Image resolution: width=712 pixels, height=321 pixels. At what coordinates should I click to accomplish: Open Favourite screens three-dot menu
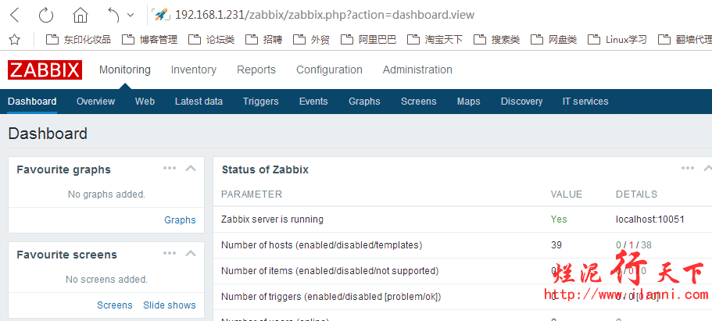click(170, 253)
